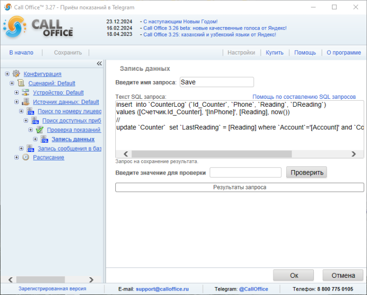Click the Проверить button

click(x=306, y=173)
